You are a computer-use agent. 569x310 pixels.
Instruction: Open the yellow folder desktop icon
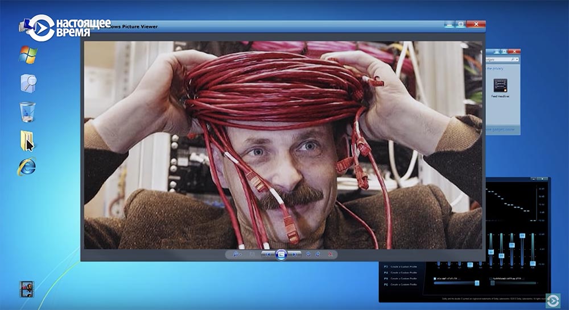(x=27, y=140)
